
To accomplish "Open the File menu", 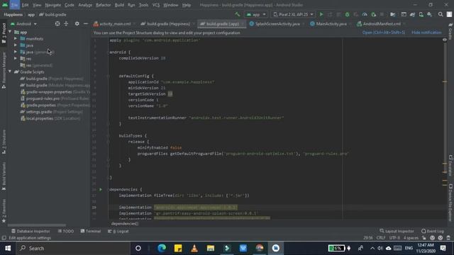I will pos(14,5).
